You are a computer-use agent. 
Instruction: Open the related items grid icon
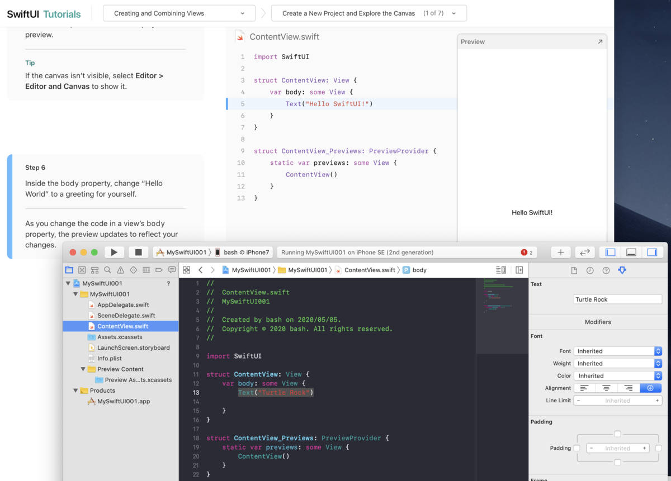coord(187,270)
